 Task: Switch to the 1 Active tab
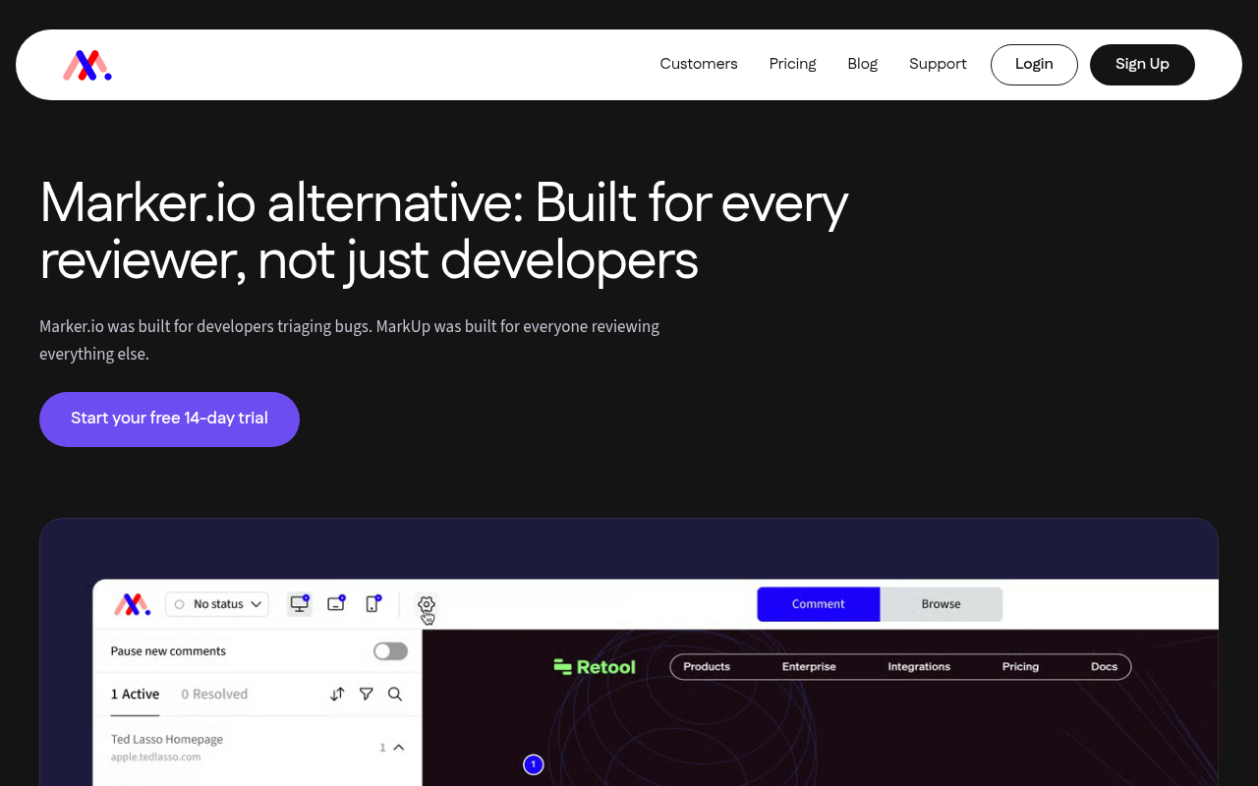point(135,694)
